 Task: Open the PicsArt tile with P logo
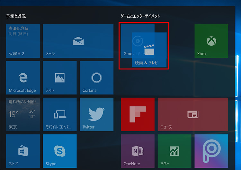[211, 151]
